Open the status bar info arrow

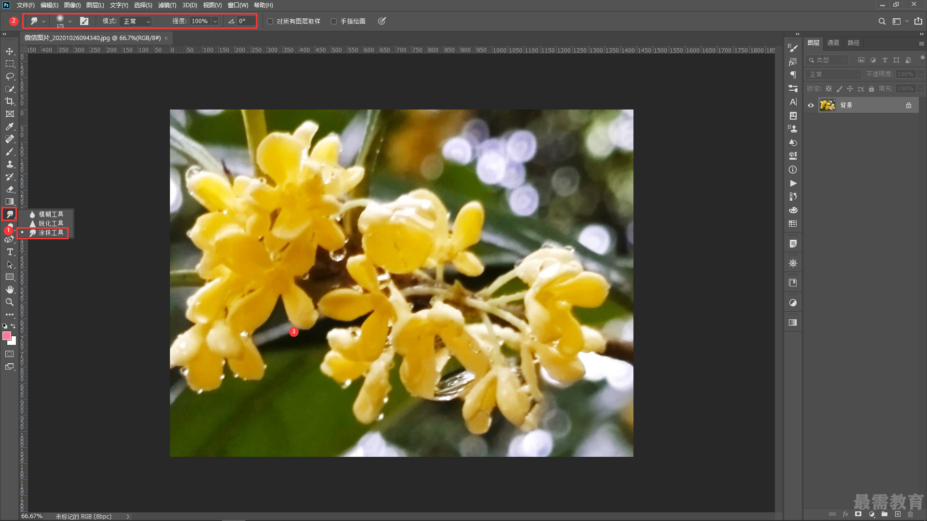tap(128, 517)
